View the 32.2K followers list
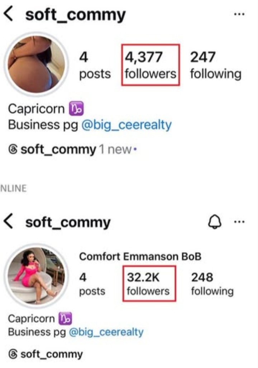 pyautogui.click(x=149, y=284)
